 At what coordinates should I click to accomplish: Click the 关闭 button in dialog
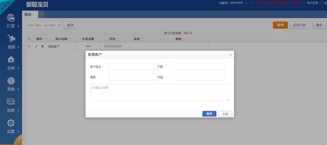click(x=225, y=114)
